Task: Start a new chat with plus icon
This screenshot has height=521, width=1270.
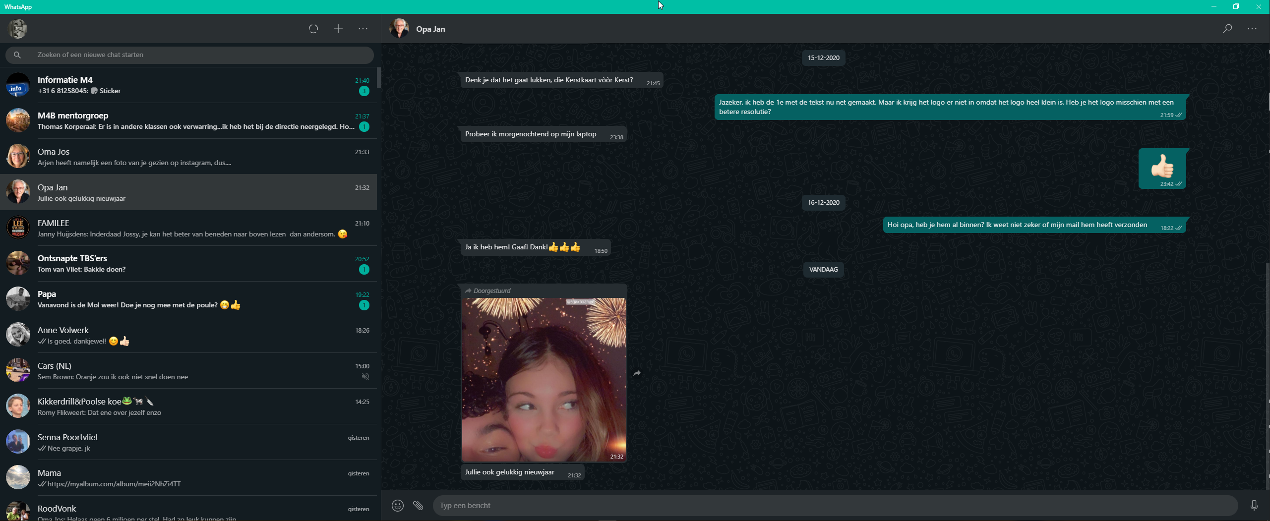Action: click(x=338, y=29)
